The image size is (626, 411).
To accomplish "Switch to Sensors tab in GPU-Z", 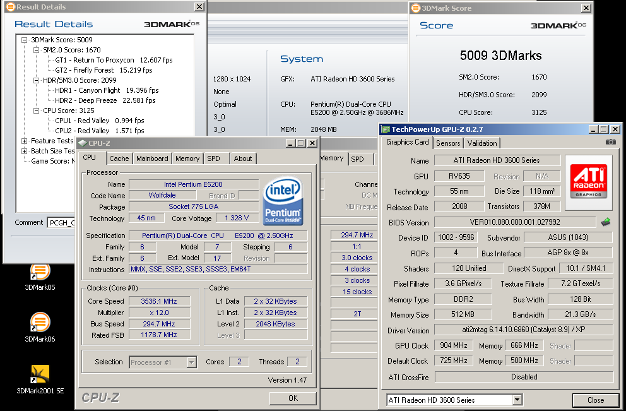I will 448,143.
